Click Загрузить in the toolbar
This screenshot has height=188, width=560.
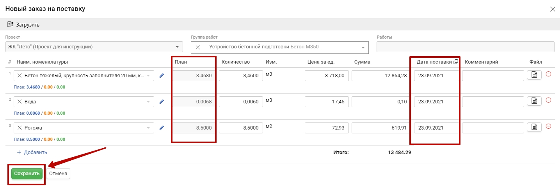[23, 25]
